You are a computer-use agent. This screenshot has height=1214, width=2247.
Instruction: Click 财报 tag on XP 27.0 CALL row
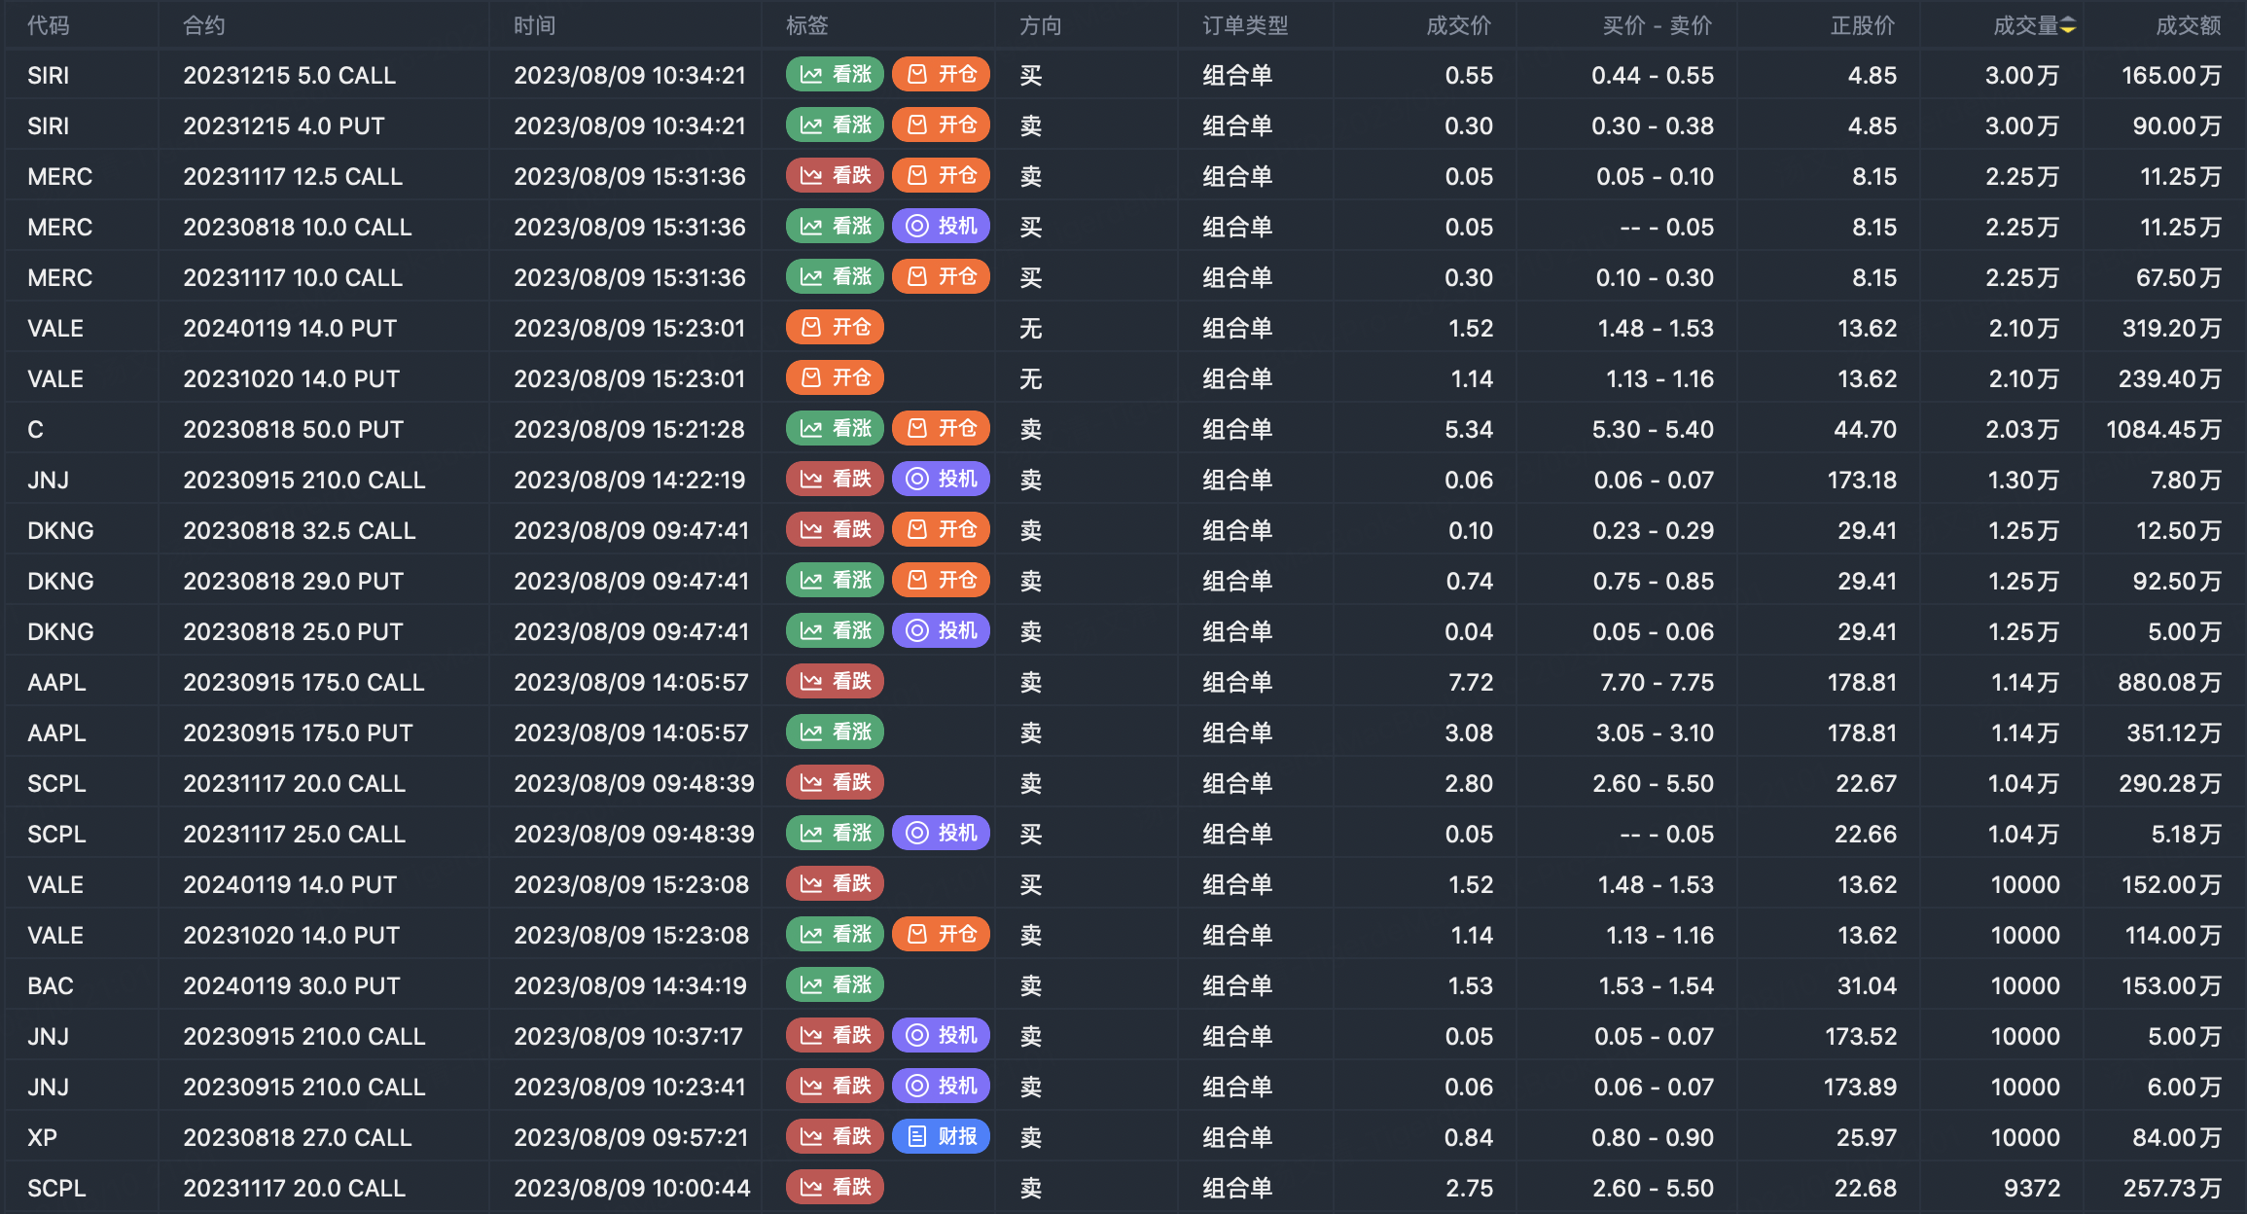click(941, 1137)
